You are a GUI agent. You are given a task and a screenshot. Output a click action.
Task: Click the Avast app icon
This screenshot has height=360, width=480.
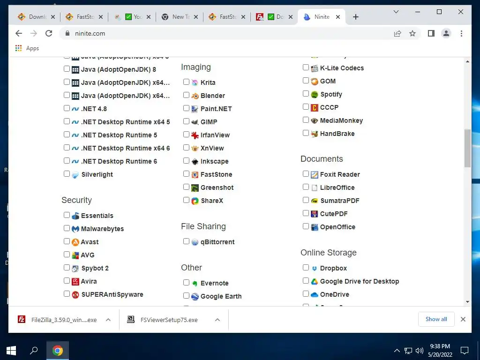click(75, 242)
